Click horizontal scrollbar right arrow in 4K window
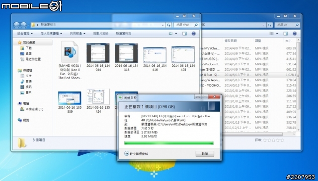The width and height of the screenshot is (318, 181). point(294,134)
